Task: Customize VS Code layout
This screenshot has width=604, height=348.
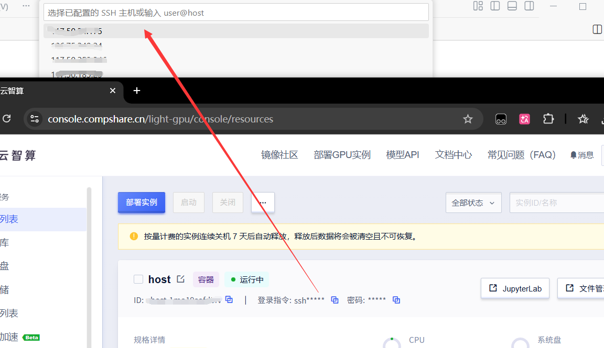Action: pyautogui.click(x=478, y=6)
